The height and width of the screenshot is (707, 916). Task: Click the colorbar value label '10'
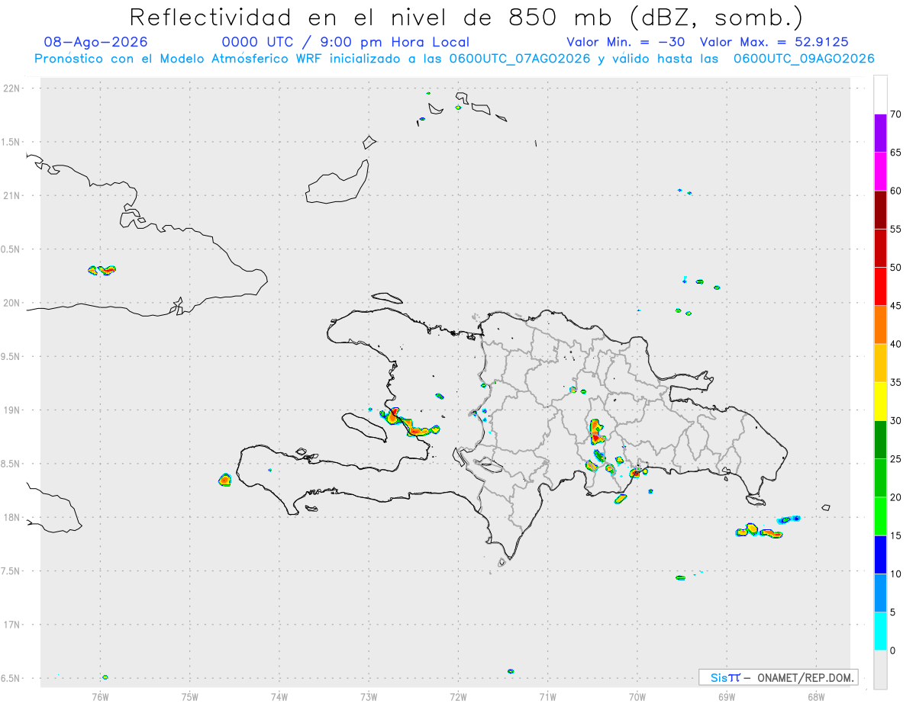(896, 574)
